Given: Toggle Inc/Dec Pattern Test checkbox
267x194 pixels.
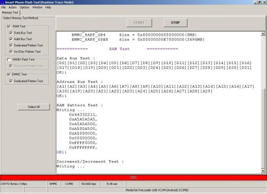Looking at the screenshot, I should (x=11, y=51).
